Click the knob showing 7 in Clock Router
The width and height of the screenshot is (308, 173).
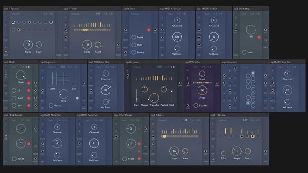click(x=21, y=144)
